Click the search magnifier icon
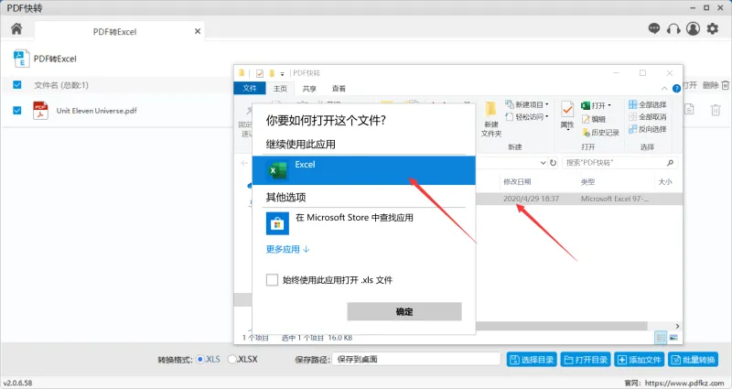This screenshot has height=389, width=732. click(x=671, y=163)
